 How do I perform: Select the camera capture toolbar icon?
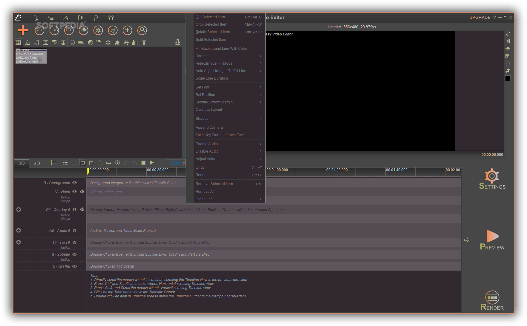coord(27,43)
